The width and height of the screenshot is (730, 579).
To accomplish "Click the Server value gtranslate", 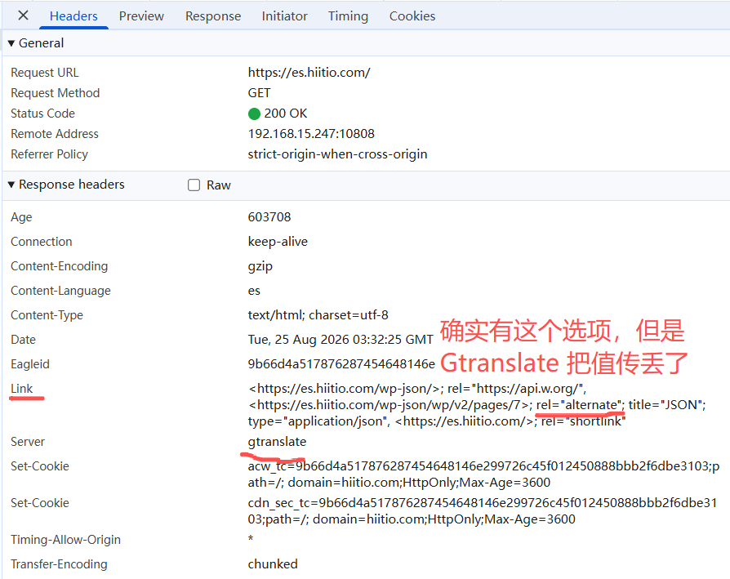I will point(277,442).
